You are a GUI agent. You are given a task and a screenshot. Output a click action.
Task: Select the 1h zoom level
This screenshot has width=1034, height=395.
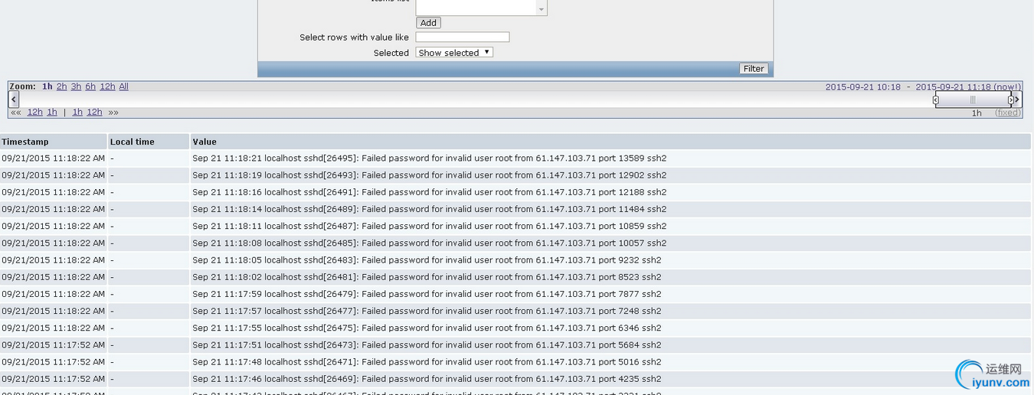click(x=47, y=87)
